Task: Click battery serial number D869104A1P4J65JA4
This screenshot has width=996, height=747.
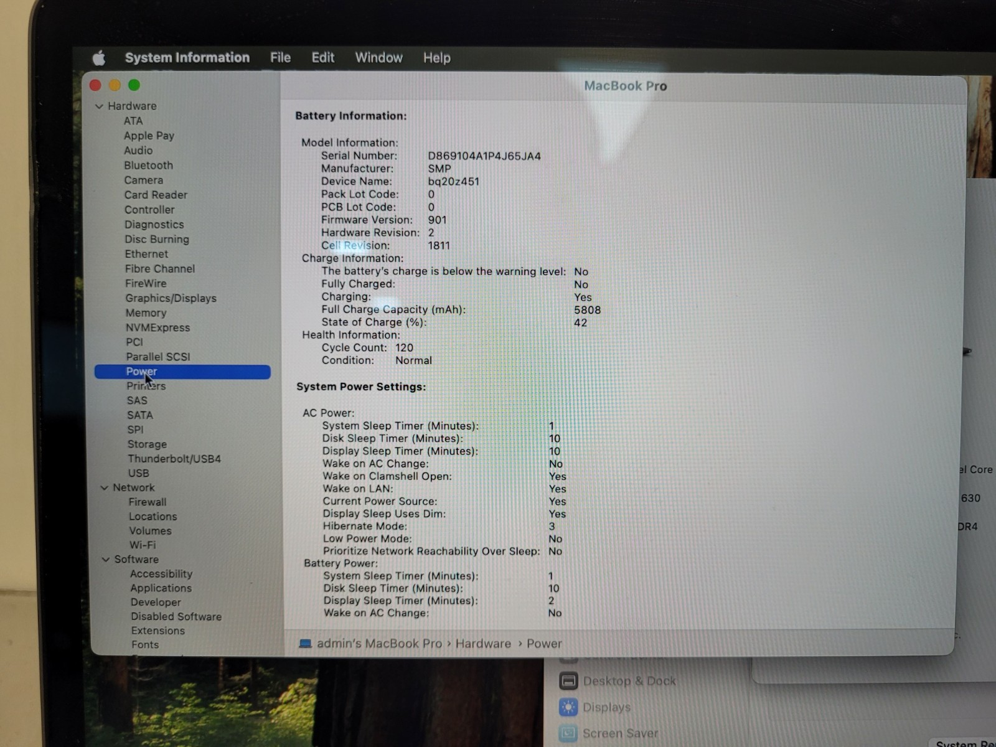Action: pos(484,156)
